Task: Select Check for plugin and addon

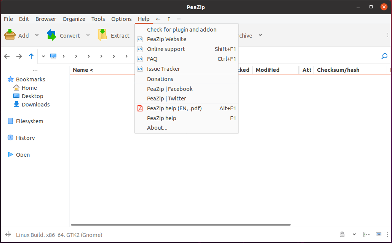Action: 187,29
